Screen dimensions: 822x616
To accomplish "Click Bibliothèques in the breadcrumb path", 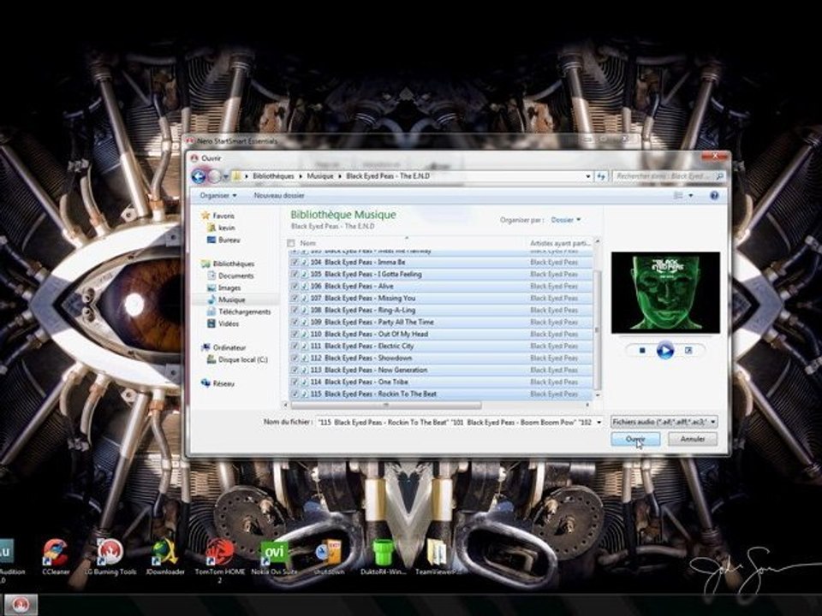I will click(273, 176).
